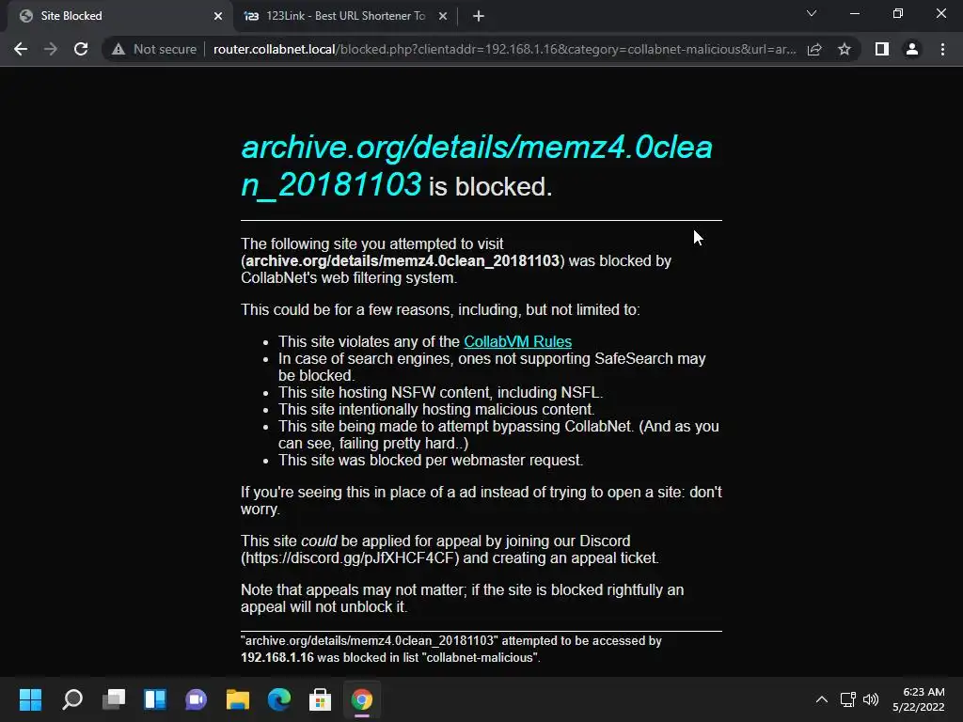
Task: Open File Explorer from the taskbar
Action: click(238, 699)
